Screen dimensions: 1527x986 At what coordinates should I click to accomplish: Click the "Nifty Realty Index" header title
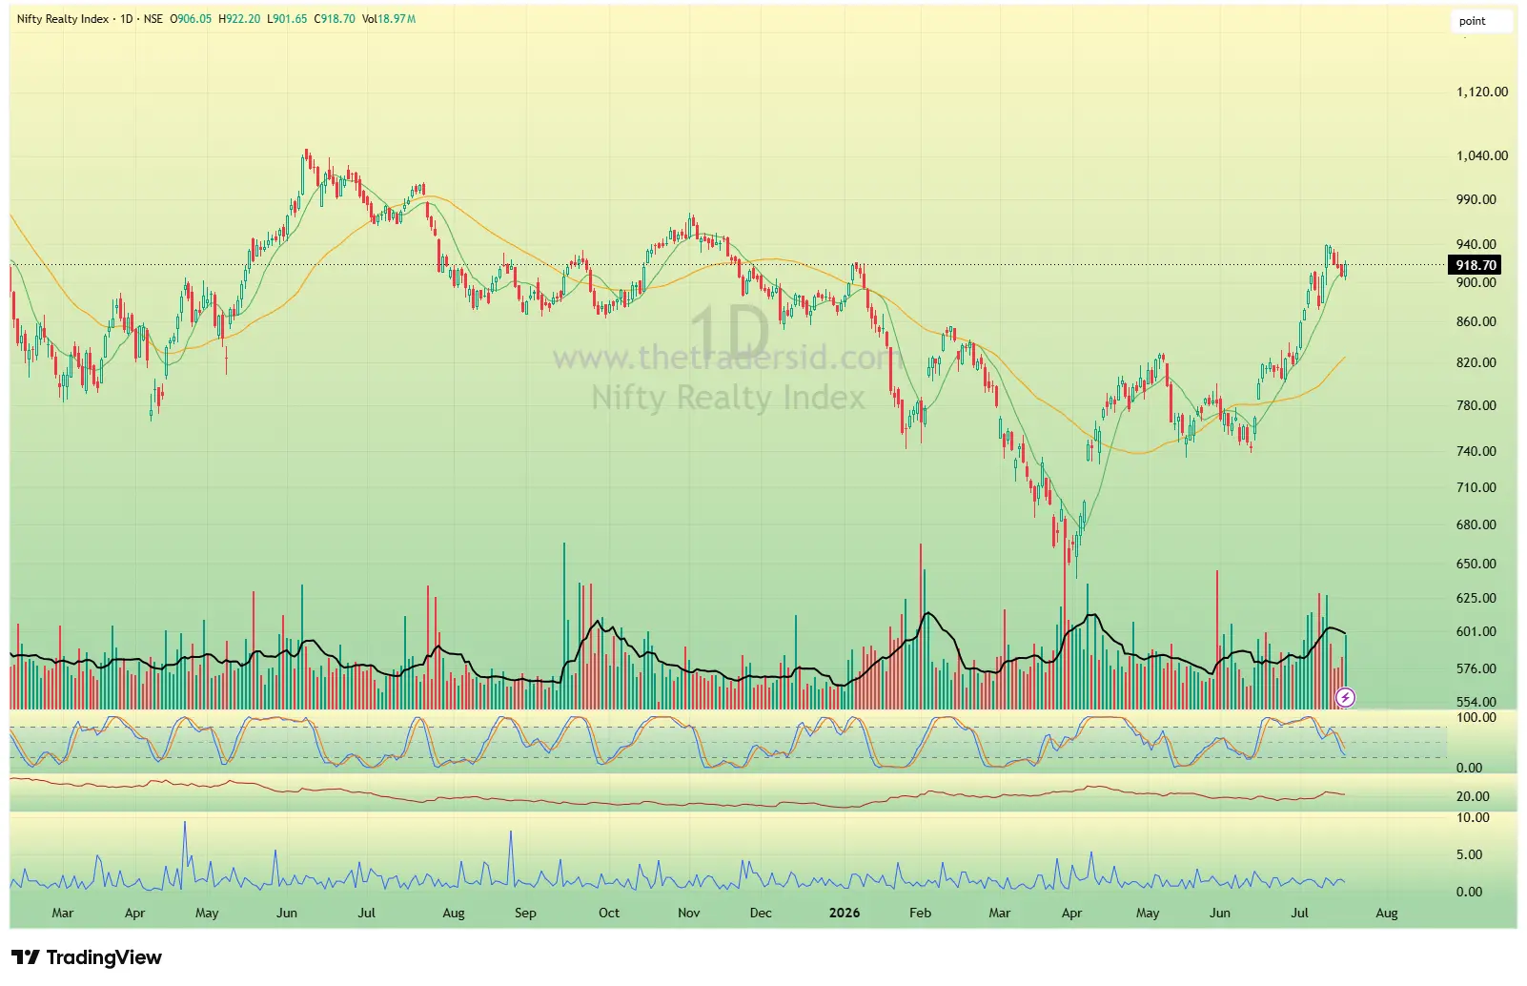click(63, 19)
